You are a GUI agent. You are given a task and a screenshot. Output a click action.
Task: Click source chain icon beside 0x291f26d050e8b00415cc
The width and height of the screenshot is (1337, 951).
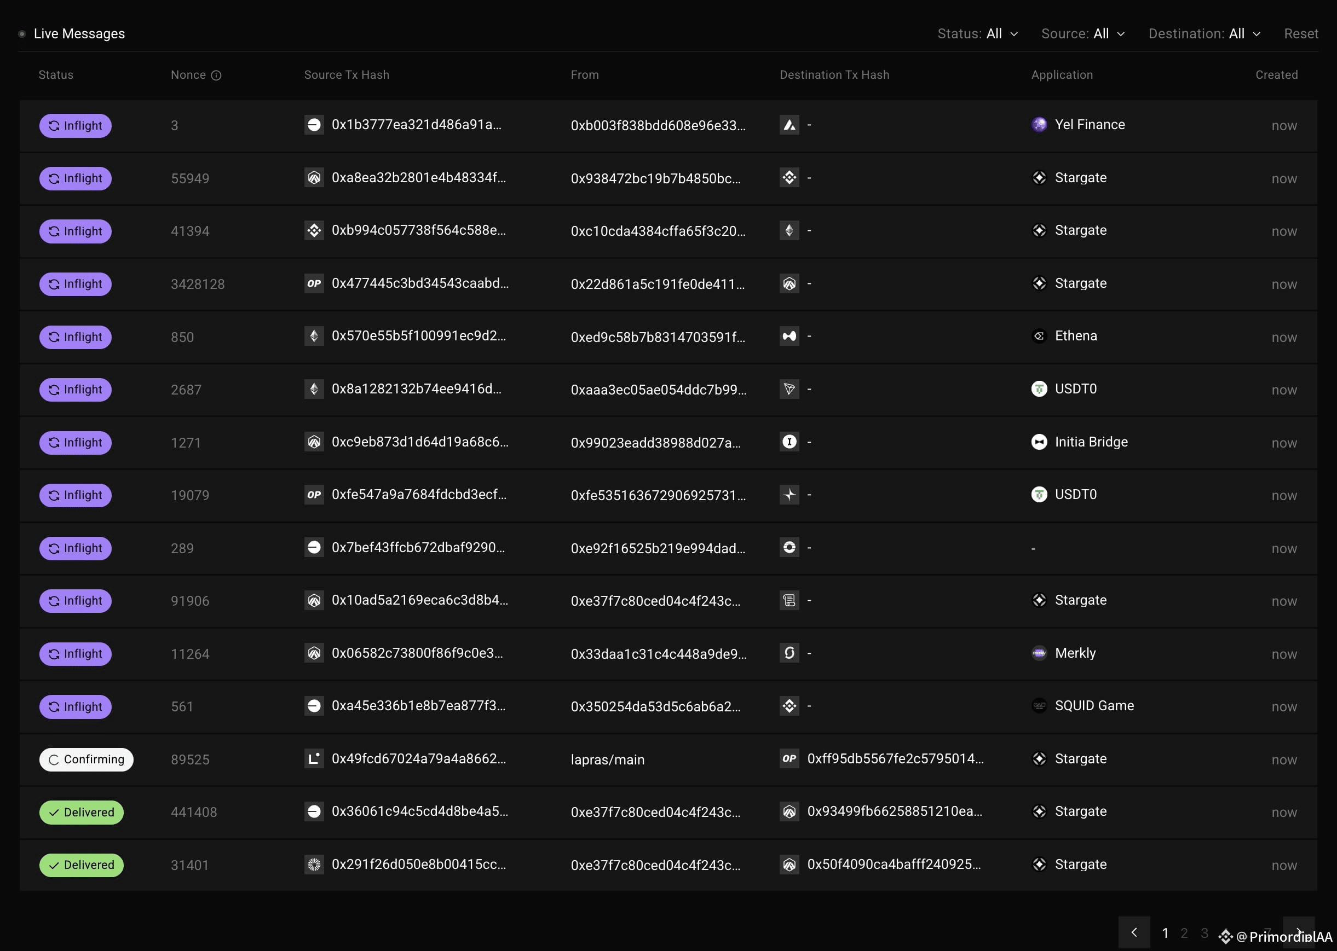[314, 865]
